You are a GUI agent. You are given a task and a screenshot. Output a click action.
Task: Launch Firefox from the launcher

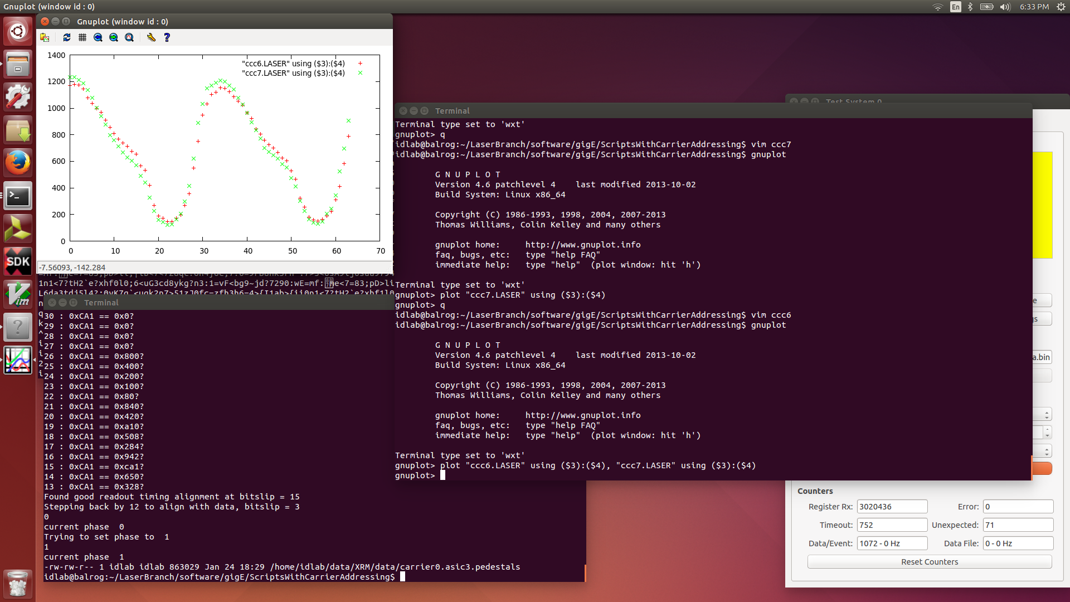(18, 163)
